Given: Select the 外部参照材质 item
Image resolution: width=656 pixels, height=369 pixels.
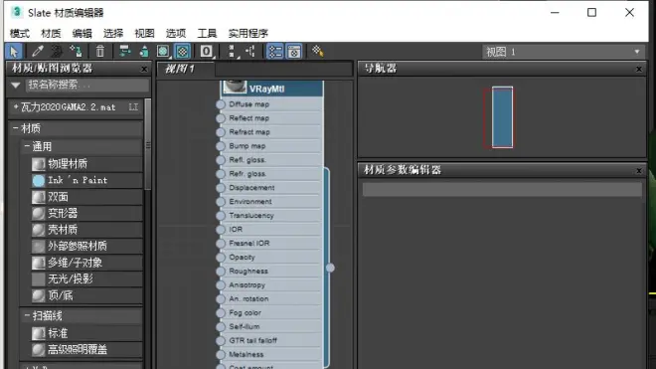Looking at the screenshot, I should tap(86, 246).
